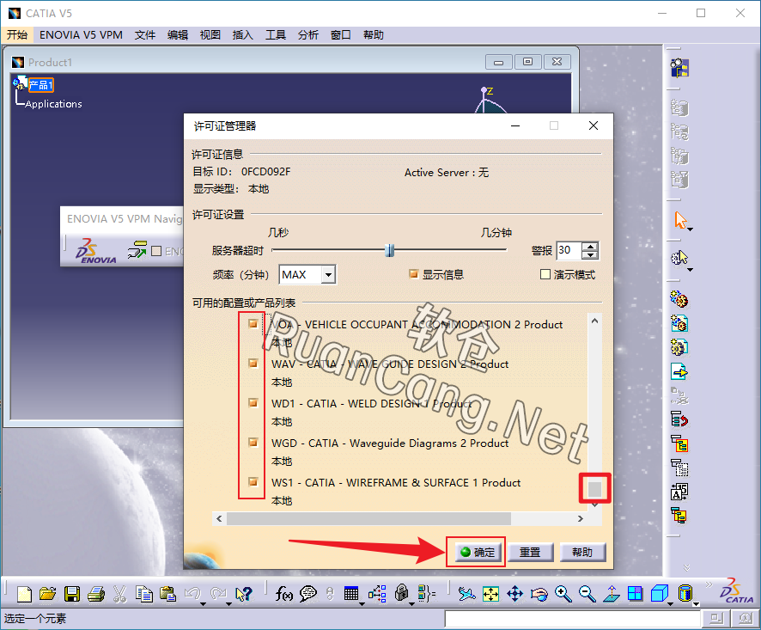Open file using the folder icon
The height and width of the screenshot is (630, 761).
[x=47, y=594]
